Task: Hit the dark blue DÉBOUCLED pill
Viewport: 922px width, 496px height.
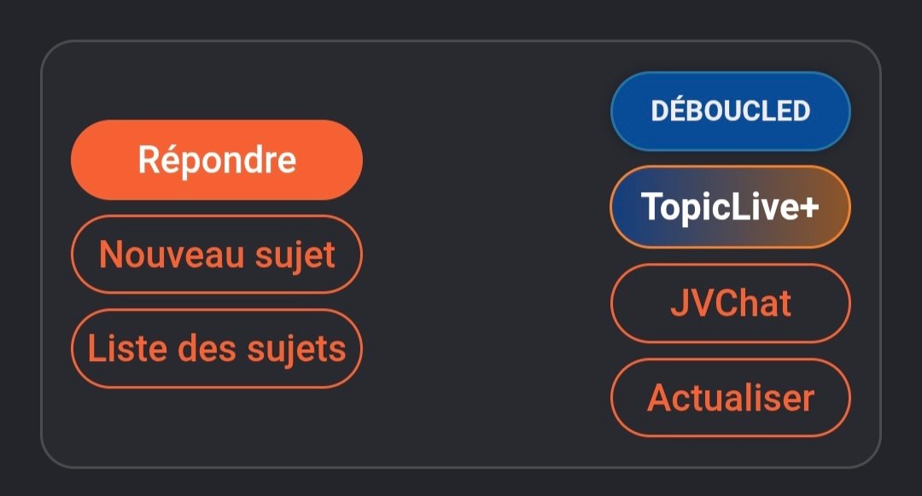Action: click(731, 111)
